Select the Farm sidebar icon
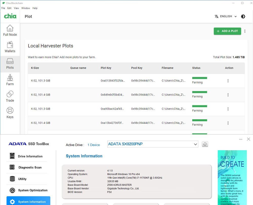The width and height of the screenshot is (253, 205). coord(10,78)
